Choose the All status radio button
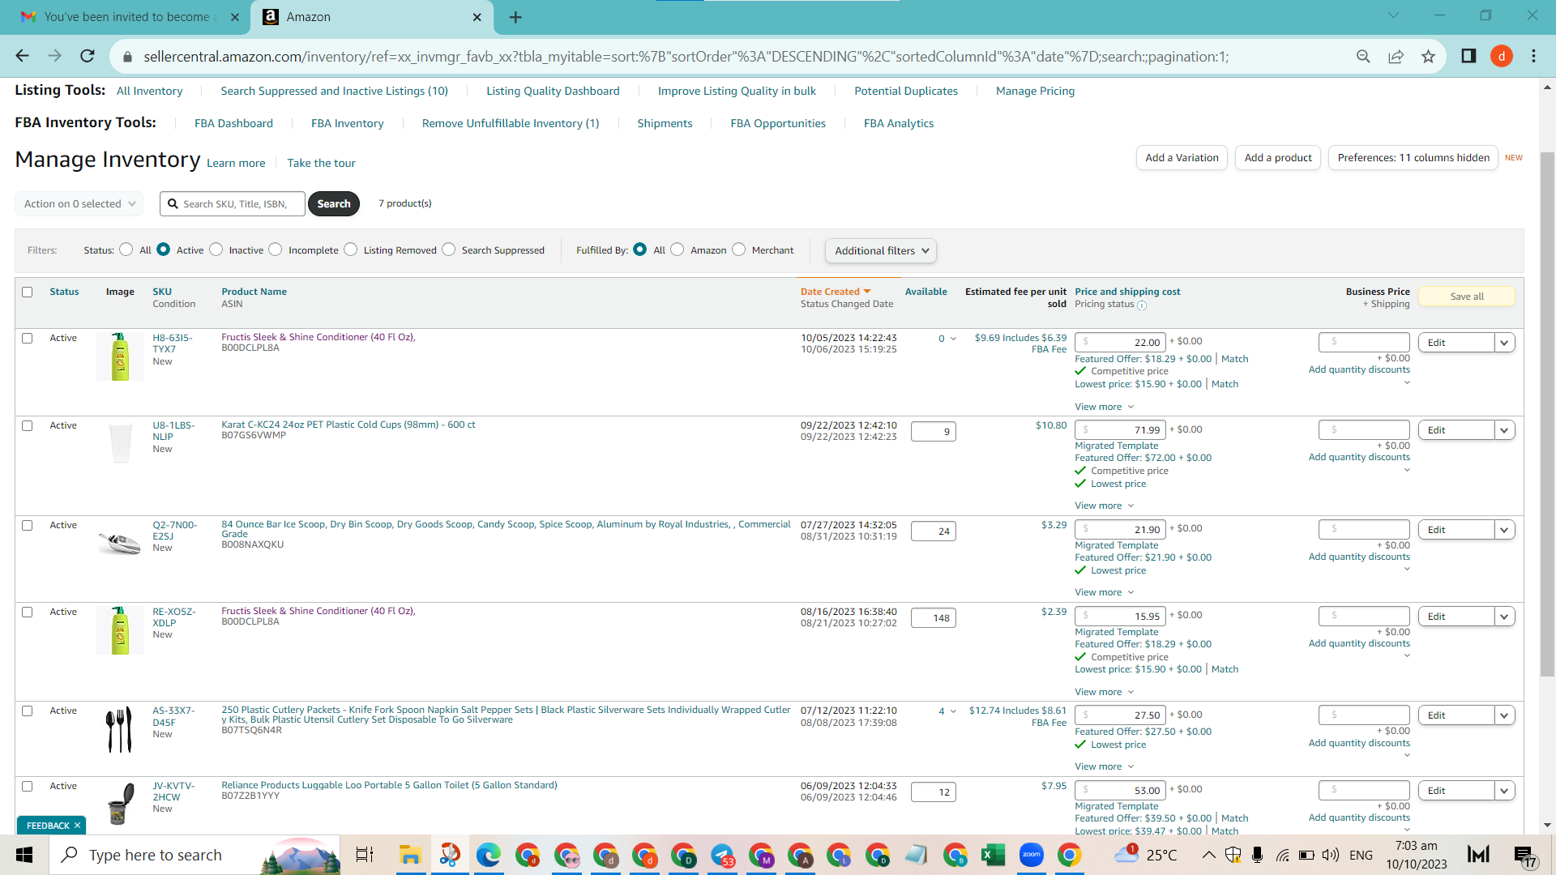1556x875 pixels. tap(126, 250)
